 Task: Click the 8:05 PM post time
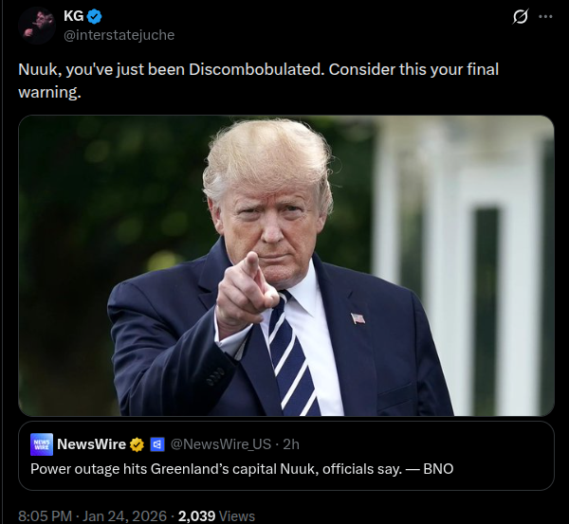45,515
